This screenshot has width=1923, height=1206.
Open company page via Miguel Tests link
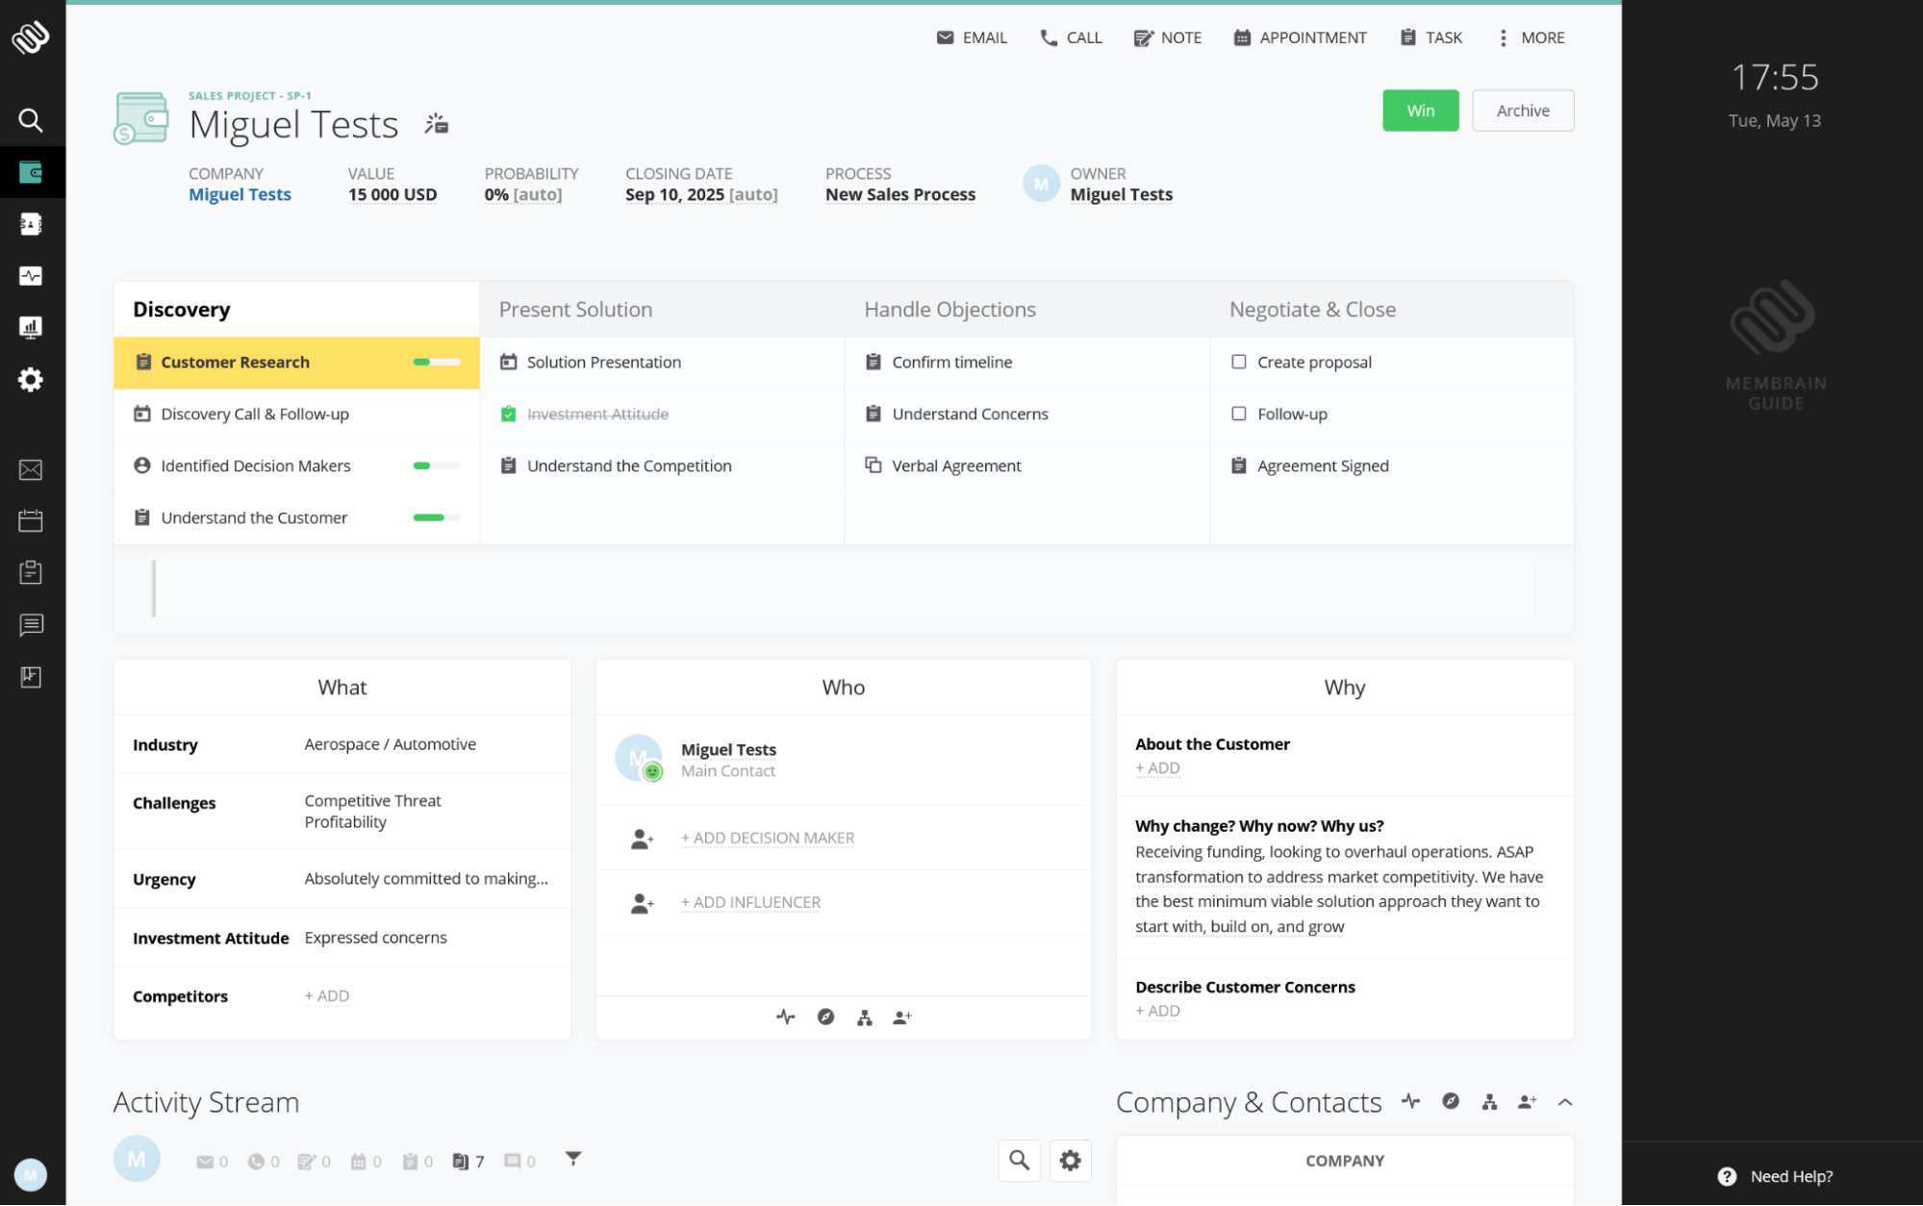(x=240, y=194)
